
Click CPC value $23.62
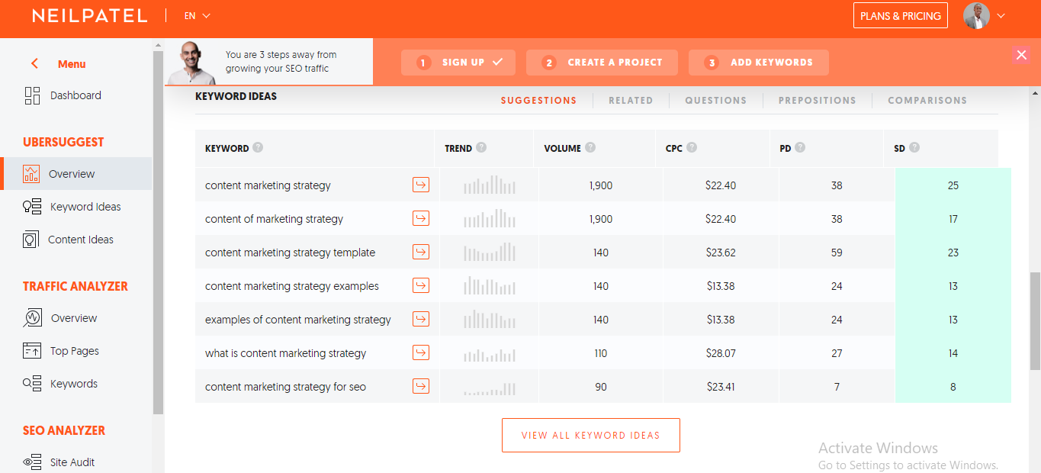click(721, 253)
